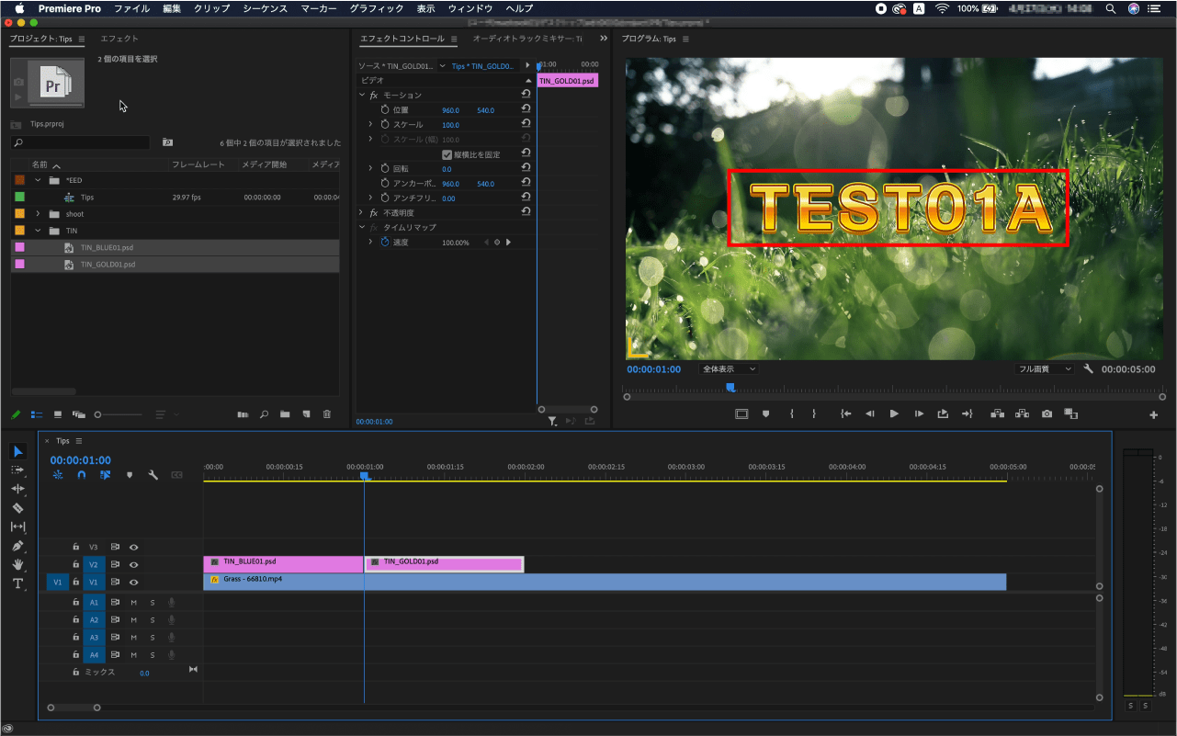Open the グラフィック menu
Screen dimensions: 1177x736
[377, 8]
